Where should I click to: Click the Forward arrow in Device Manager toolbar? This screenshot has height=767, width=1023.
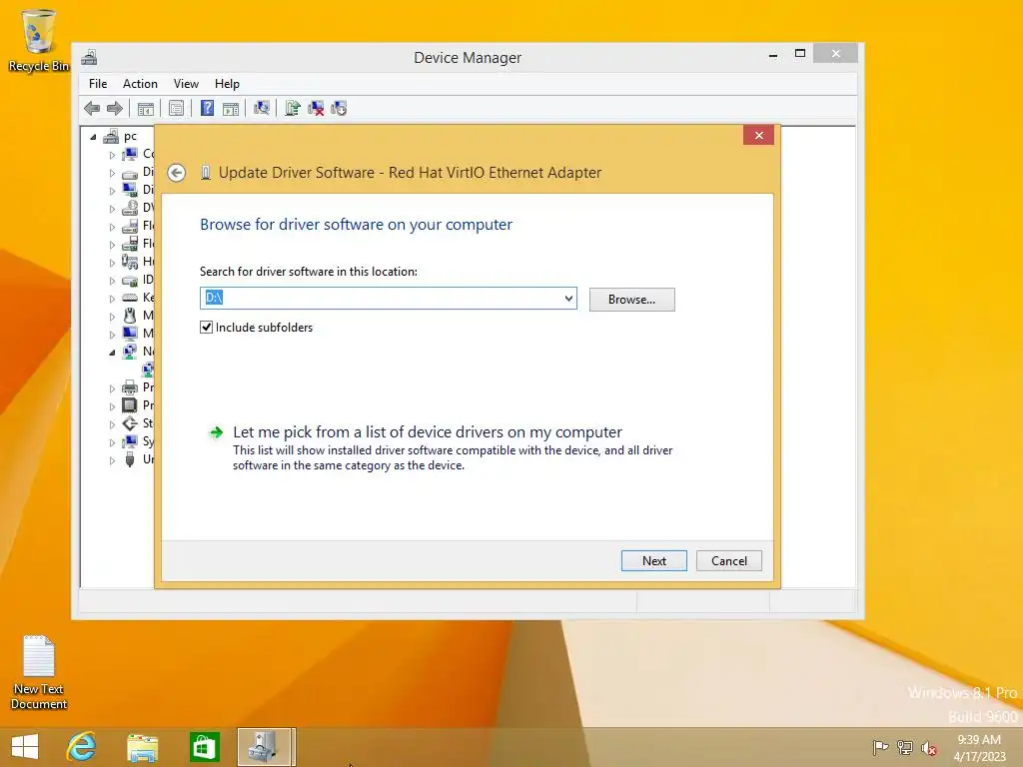(115, 108)
